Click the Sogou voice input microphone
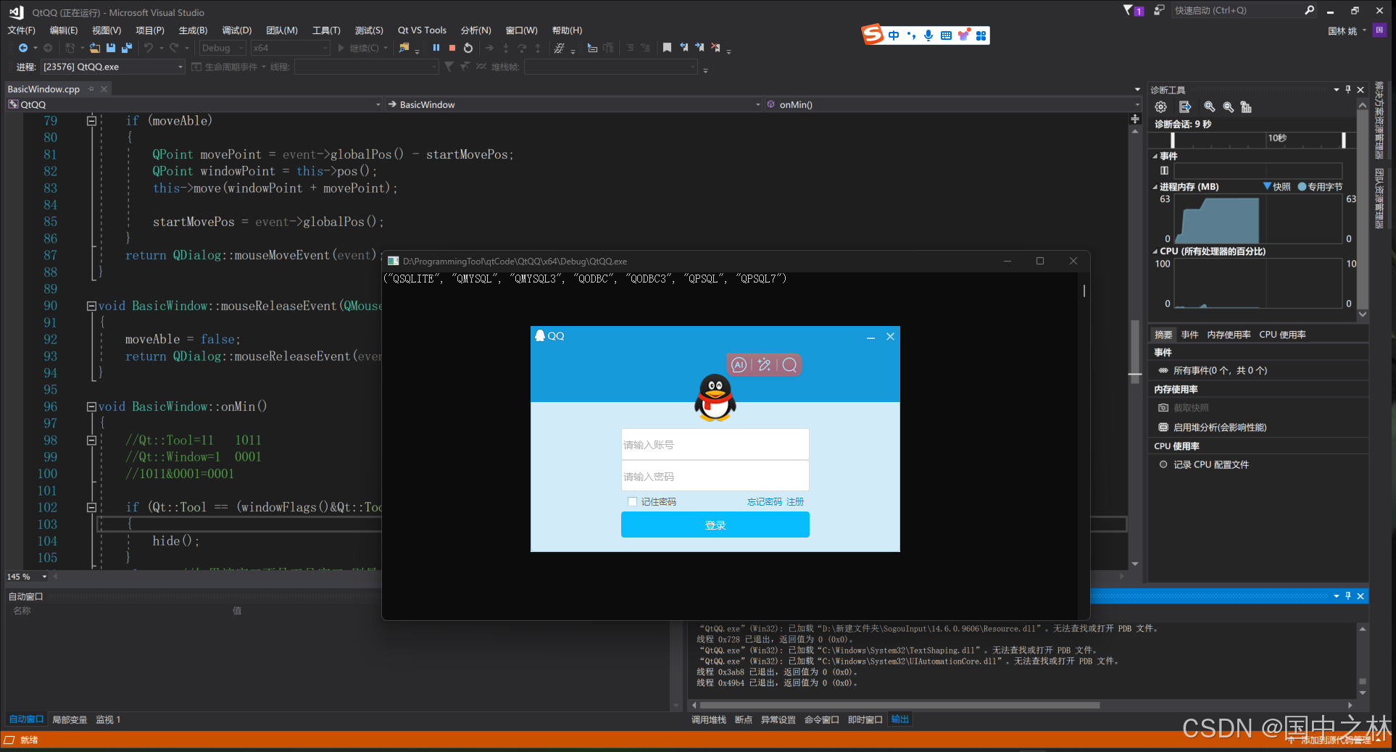The image size is (1396, 752). (928, 35)
